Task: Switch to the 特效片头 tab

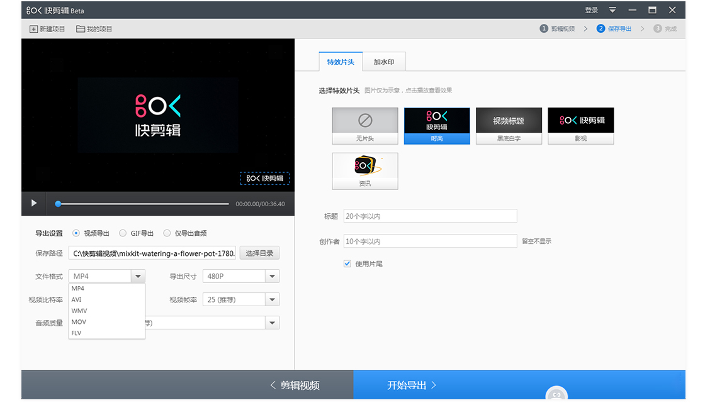Action: point(341,62)
